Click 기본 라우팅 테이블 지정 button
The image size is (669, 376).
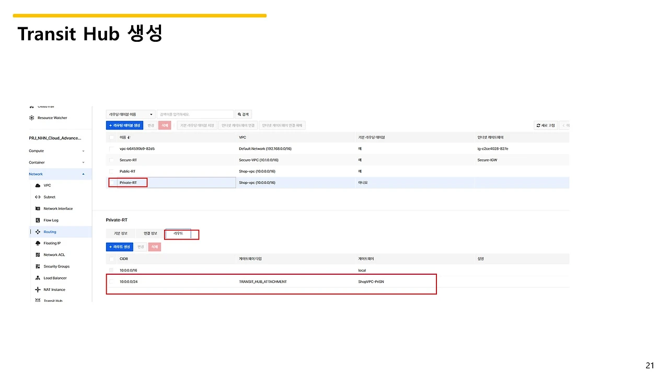[197, 125]
